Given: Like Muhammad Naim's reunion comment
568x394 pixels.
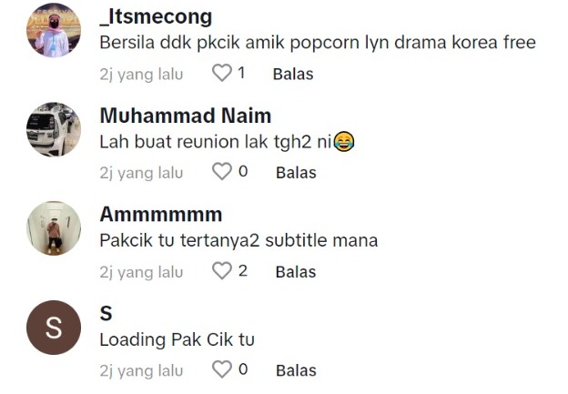Looking at the screenshot, I should (x=222, y=172).
